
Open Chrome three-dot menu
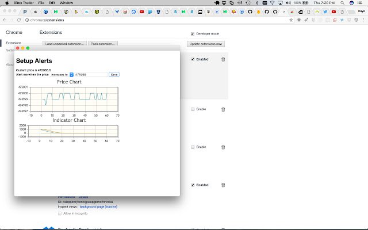click(363, 20)
